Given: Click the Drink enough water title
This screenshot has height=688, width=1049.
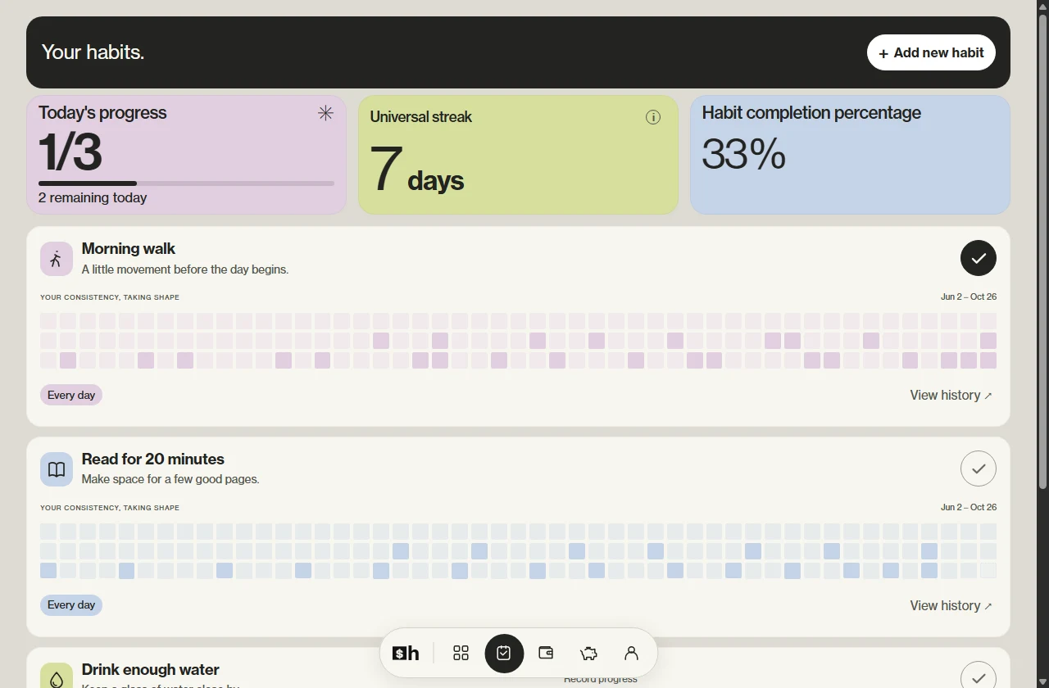Looking at the screenshot, I should 151,669.
